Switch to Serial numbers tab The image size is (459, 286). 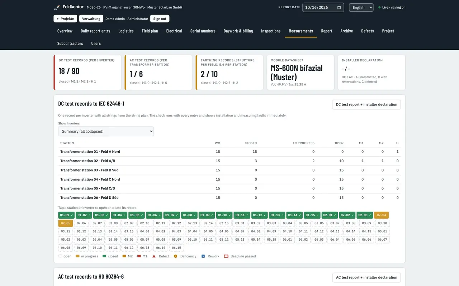click(203, 31)
